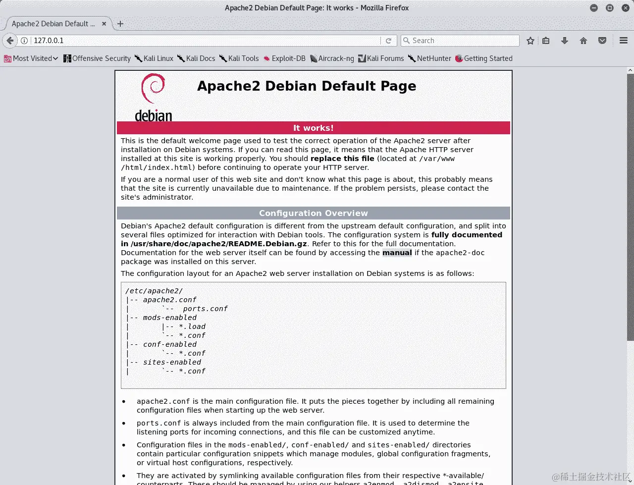
Task: Go to the Firefox Home page icon
Action: point(583,41)
